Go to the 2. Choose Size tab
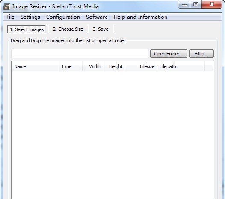 tap(68, 29)
